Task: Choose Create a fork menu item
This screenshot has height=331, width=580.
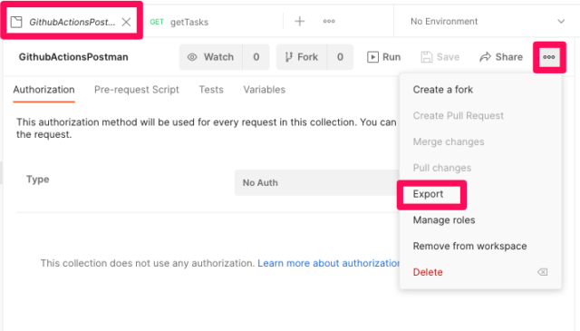Action: tap(443, 90)
